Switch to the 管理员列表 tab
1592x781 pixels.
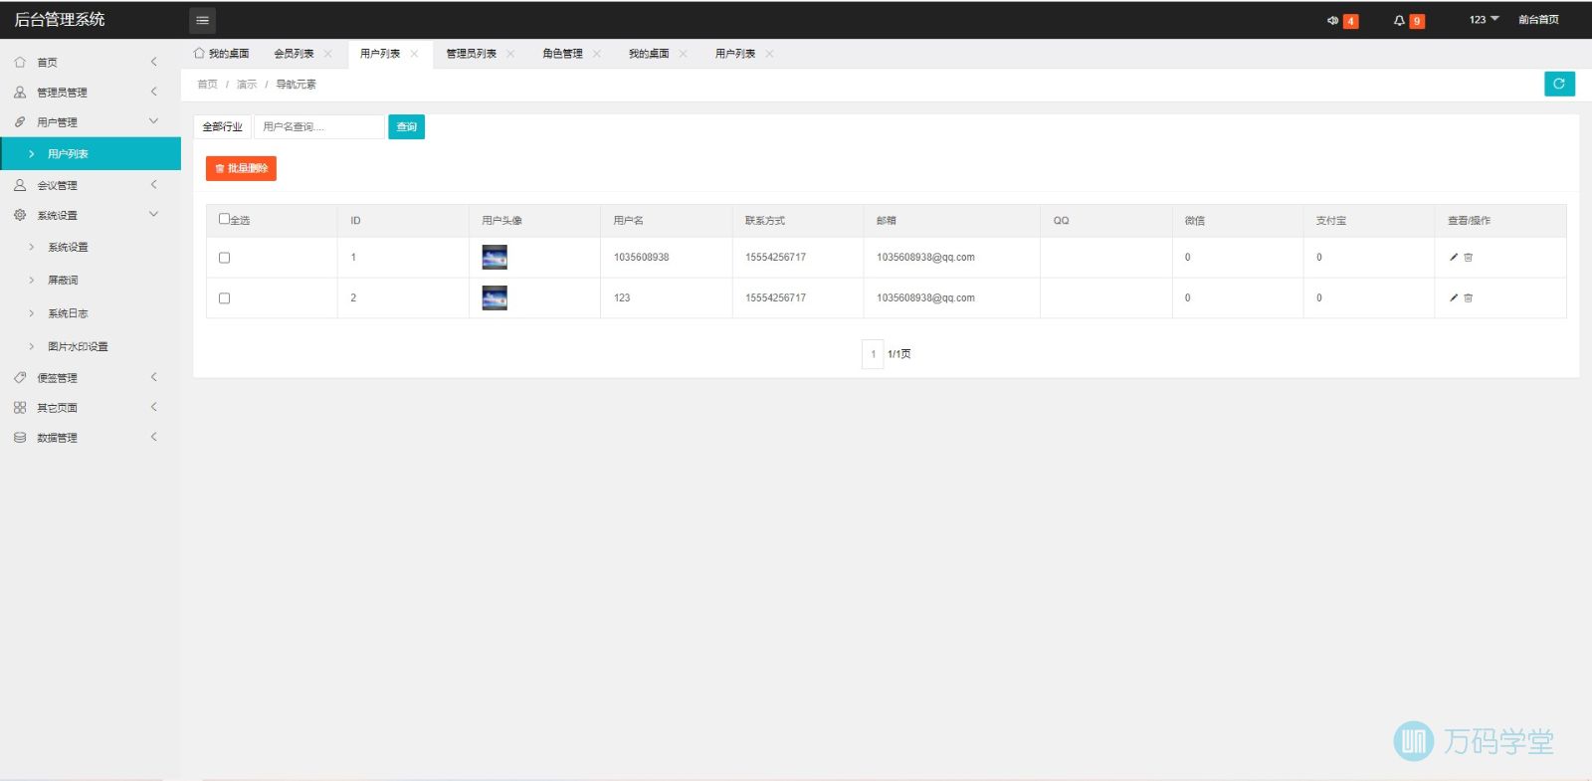pos(471,54)
